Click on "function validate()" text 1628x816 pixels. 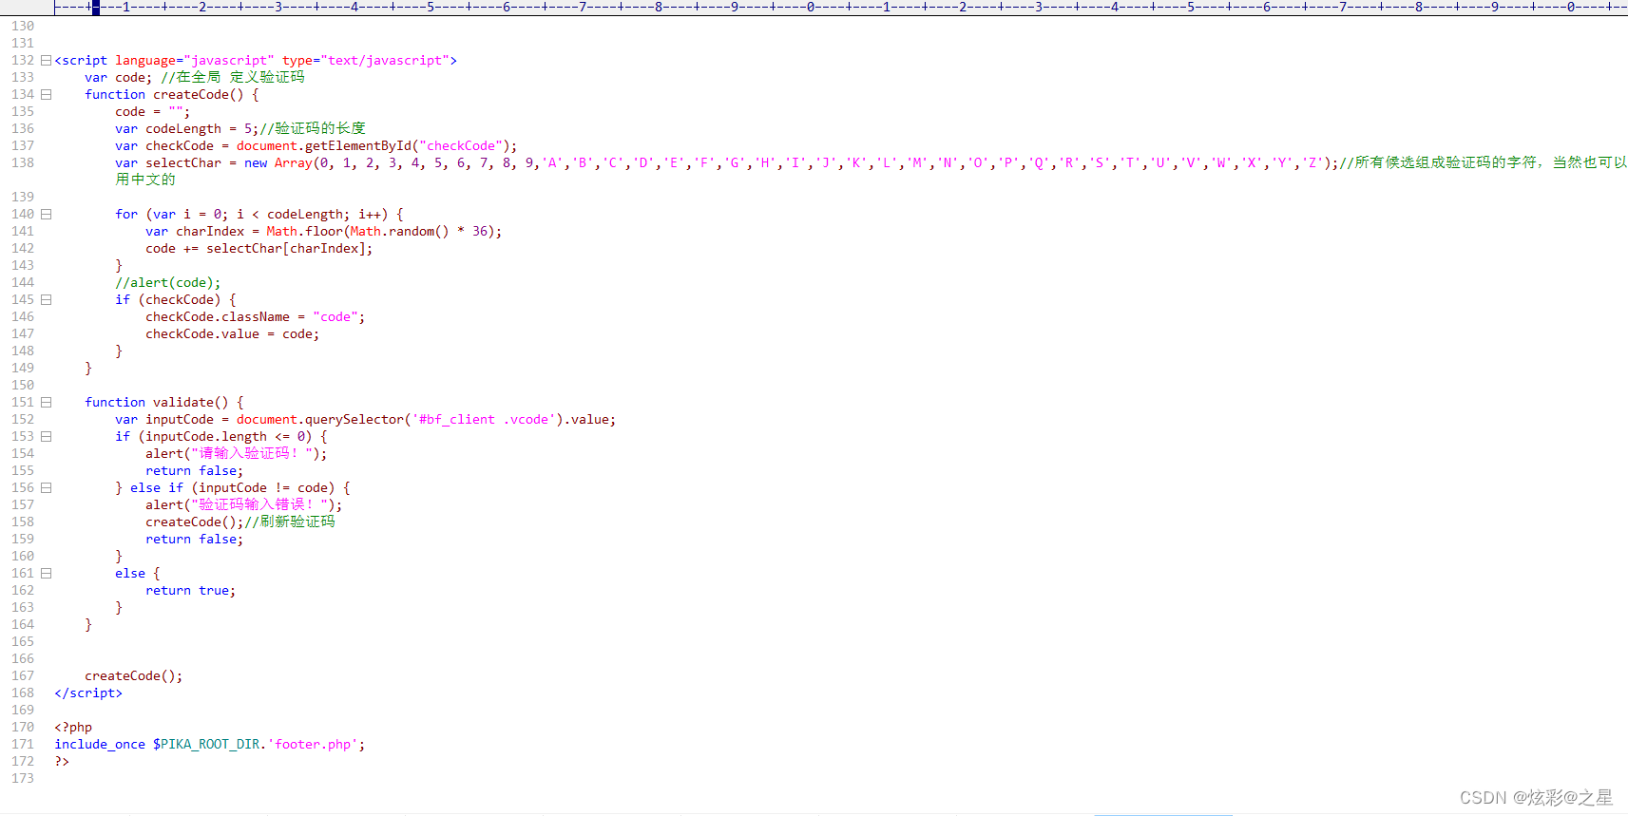coord(156,403)
